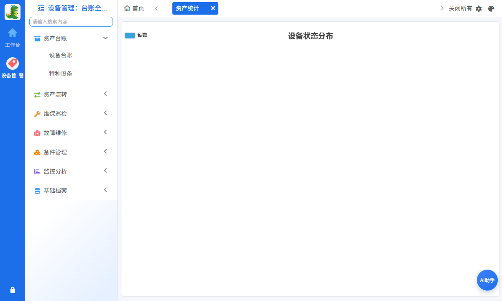Click the lock icon at sidebar bottom
Image resolution: width=502 pixels, height=301 pixels.
[13, 290]
